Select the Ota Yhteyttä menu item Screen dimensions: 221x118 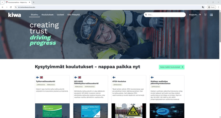click(x=74, y=15)
